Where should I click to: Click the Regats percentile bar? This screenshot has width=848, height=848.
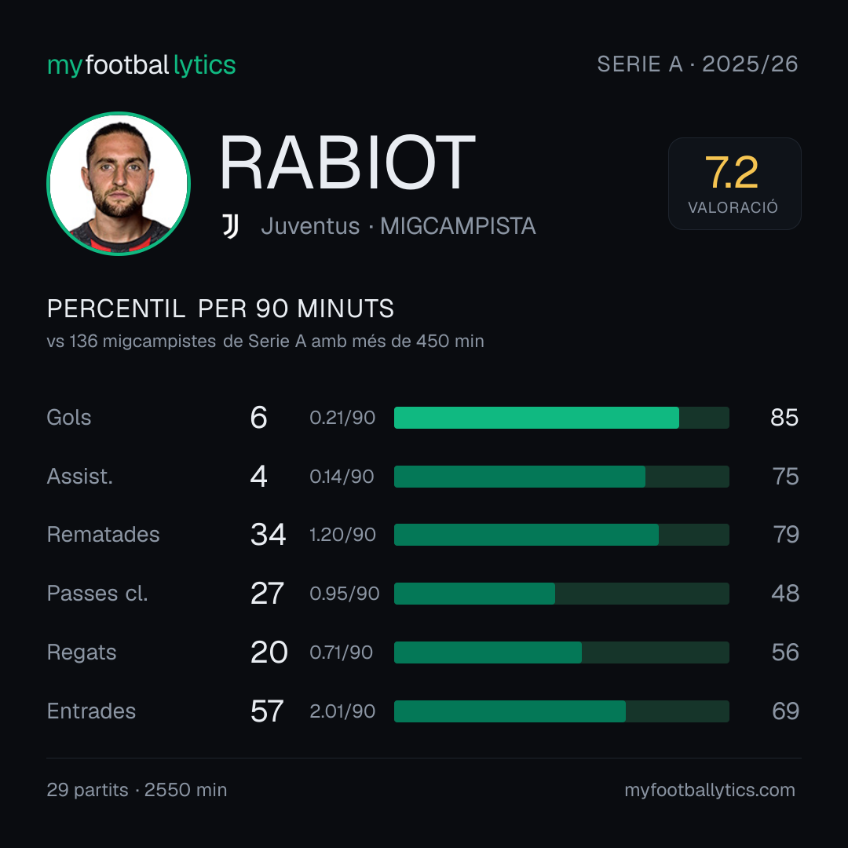tap(561, 652)
